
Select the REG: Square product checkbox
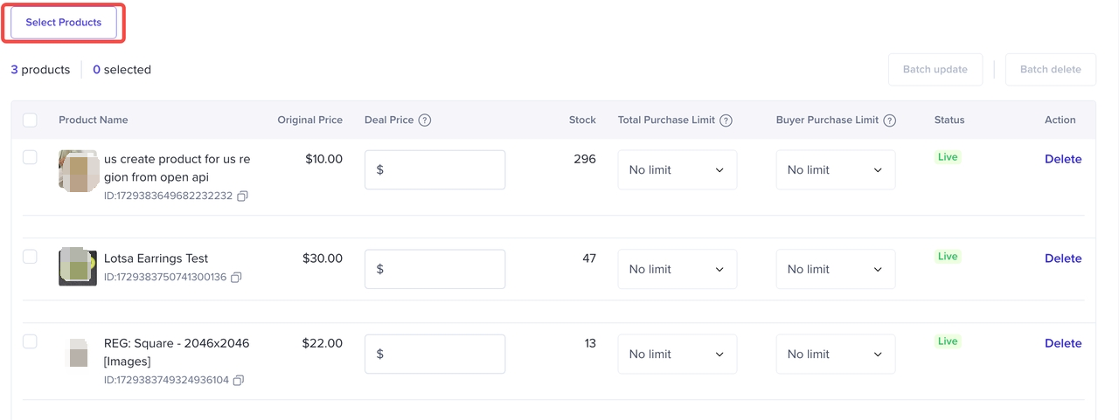(30, 341)
